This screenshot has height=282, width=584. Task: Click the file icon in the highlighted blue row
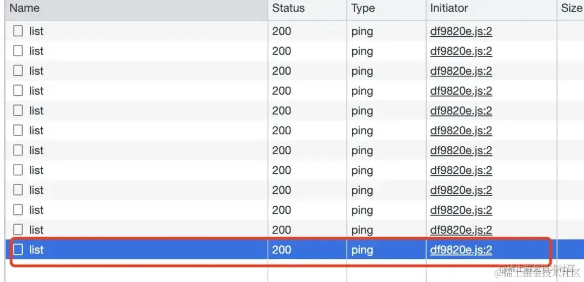18,250
